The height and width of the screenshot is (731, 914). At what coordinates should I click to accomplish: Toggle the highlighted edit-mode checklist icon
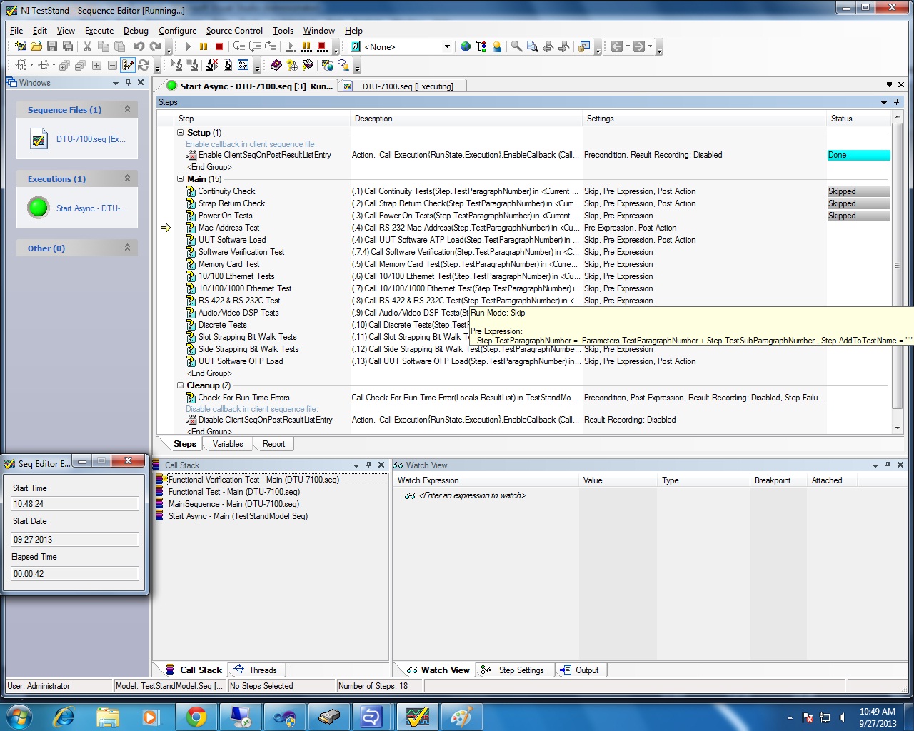click(x=128, y=65)
